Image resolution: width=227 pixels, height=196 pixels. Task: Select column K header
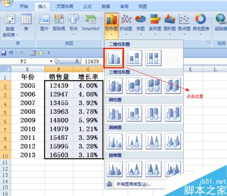pos(190,69)
